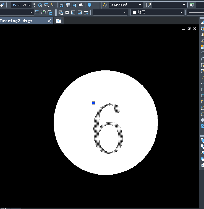Activate the Zoom Window tool
This screenshot has height=209, width=204.
[x=46, y=5]
